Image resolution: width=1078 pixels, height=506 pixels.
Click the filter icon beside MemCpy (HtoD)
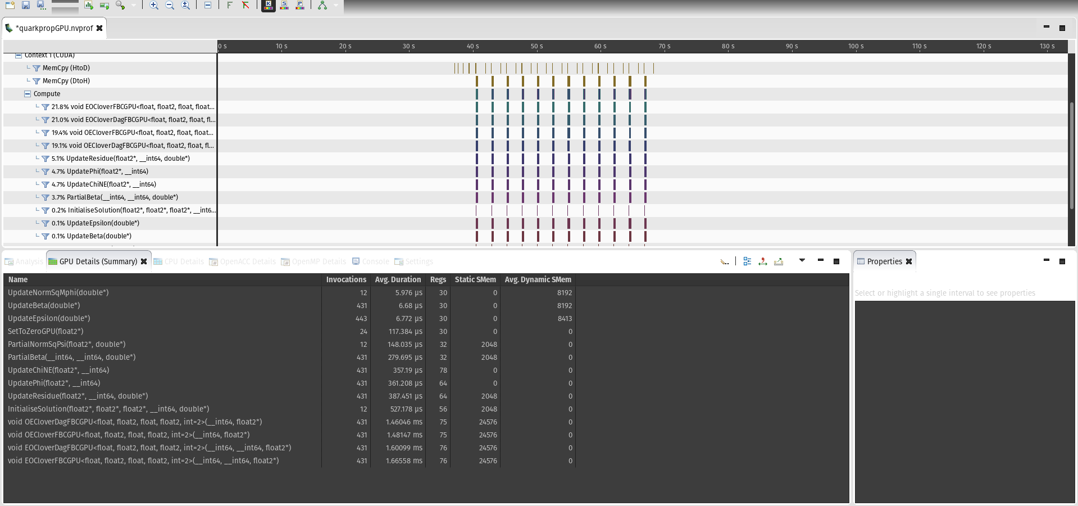click(x=37, y=68)
